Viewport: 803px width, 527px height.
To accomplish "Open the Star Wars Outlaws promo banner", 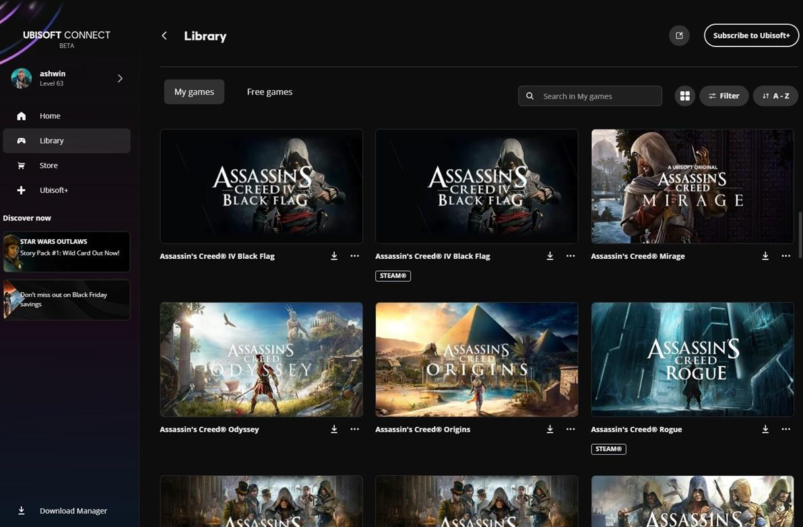I will point(65,251).
